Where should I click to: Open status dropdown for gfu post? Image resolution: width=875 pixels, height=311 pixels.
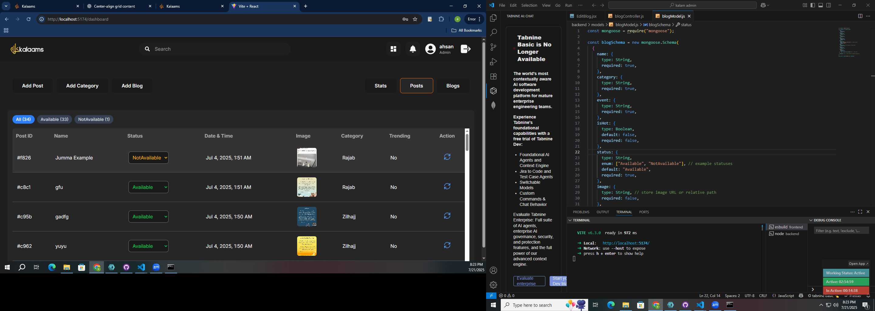pyautogui.click(x=149, y=187)
